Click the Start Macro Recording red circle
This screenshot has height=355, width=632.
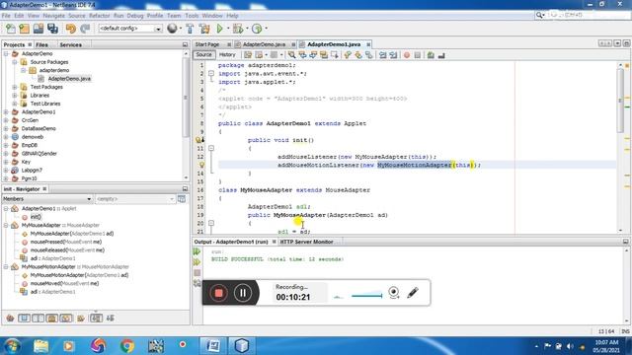point(407,55)
